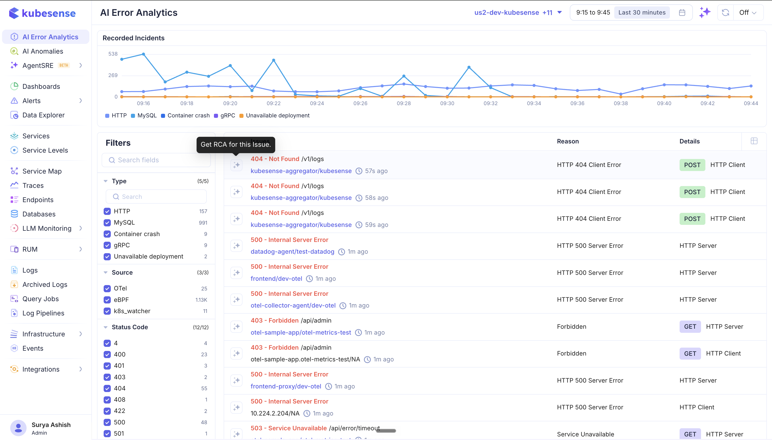Image resolution: width=772 pixels, height=440 pixels.
Task: Open the Endpoints sidebar item
Action: pyautogui.click(x=38, y=200)
